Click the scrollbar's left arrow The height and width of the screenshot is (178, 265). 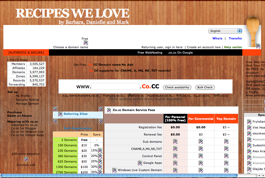coord(259,176)
